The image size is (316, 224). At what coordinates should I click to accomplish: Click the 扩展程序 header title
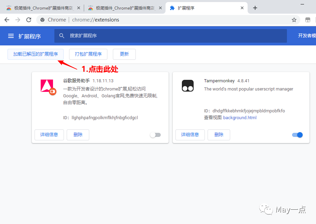(x=30, y=36)
